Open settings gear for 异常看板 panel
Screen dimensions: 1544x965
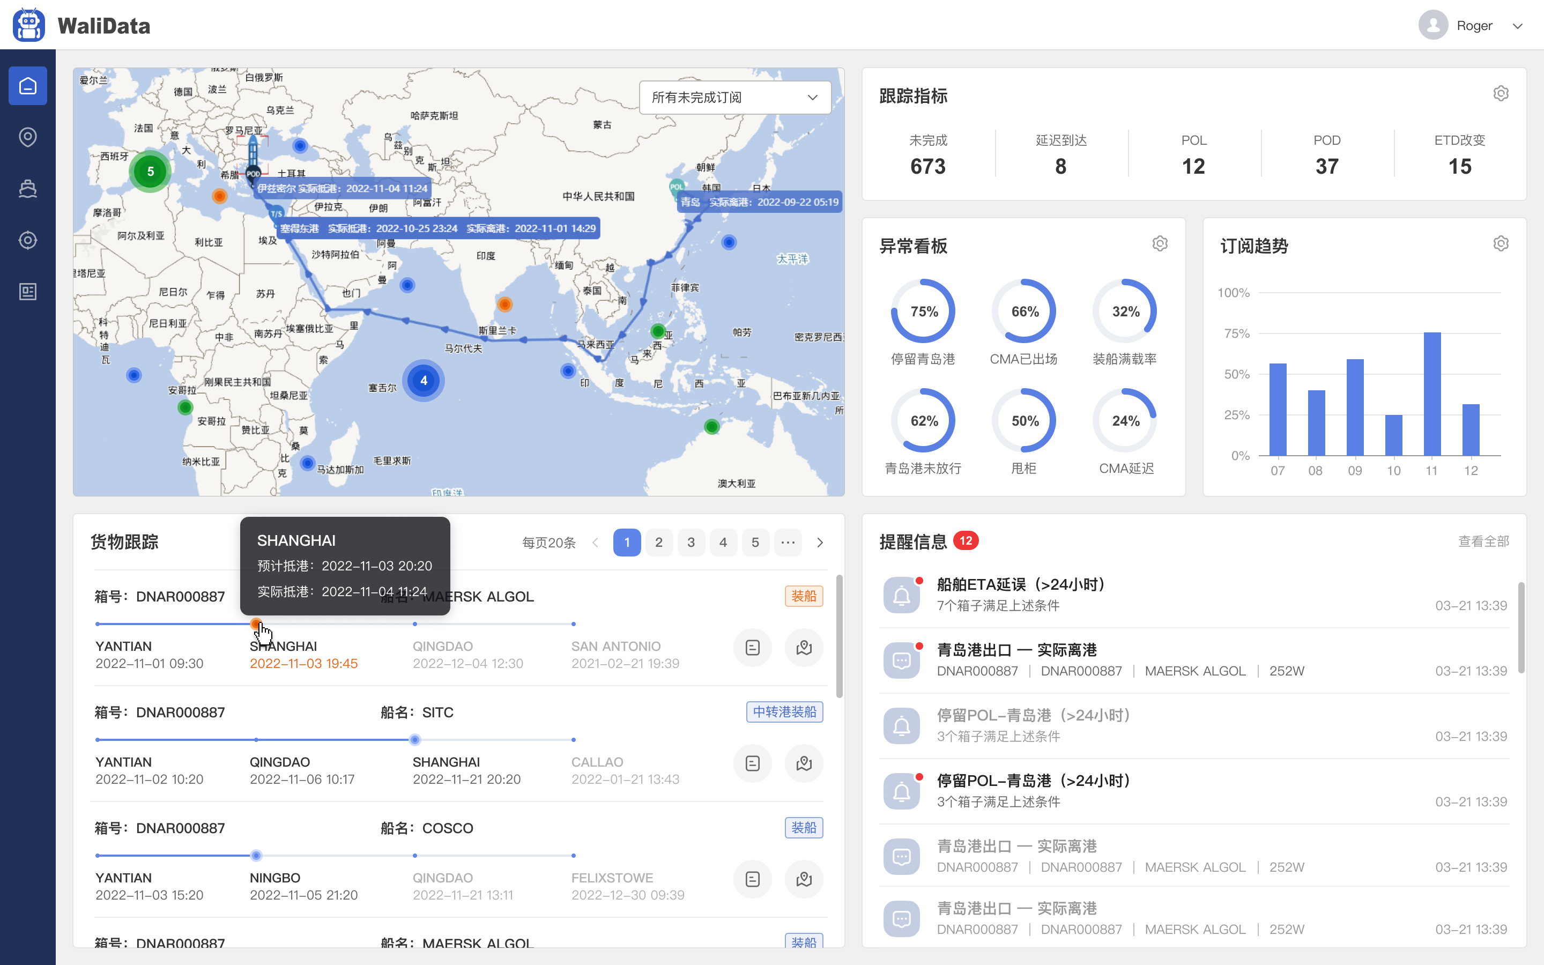(x=1160, y=244)
